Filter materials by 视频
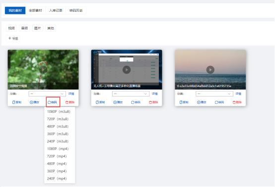The height and width of the screenshot is (187, 275). pyautogui.click(x=11, y=28)
